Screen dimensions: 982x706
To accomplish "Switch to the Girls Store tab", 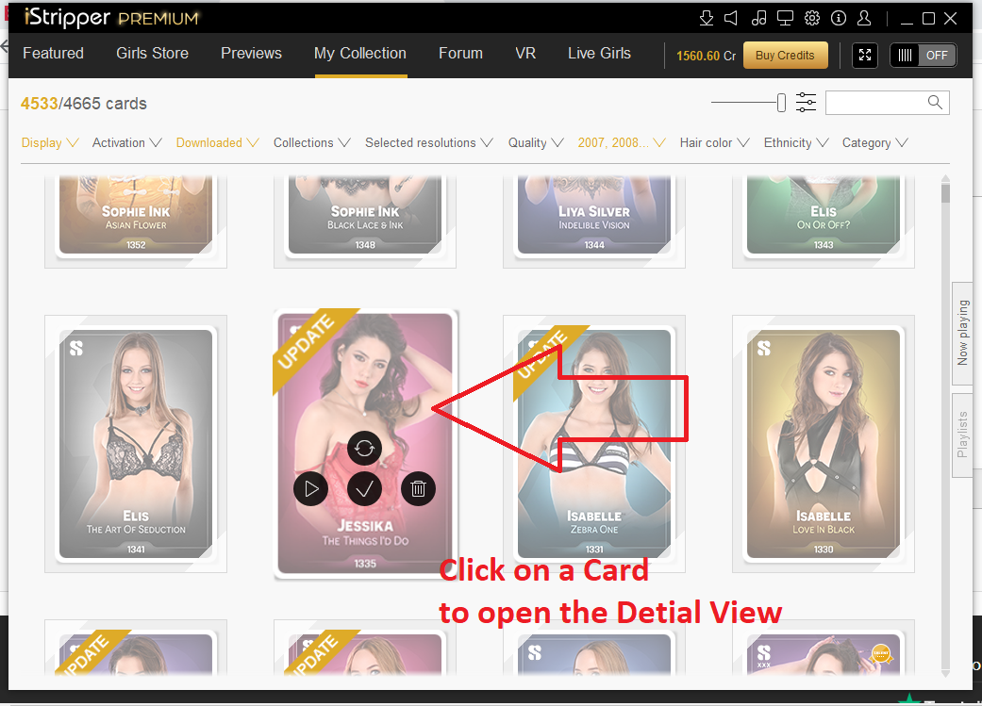I will pyautogui.click(x=152, y=54).
